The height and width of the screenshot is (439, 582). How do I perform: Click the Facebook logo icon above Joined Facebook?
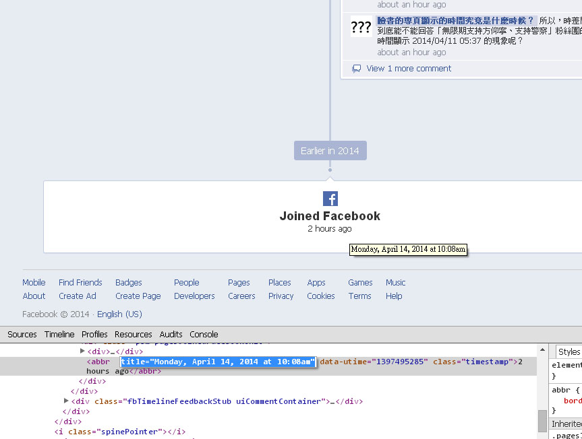click(x=330, y=199)
